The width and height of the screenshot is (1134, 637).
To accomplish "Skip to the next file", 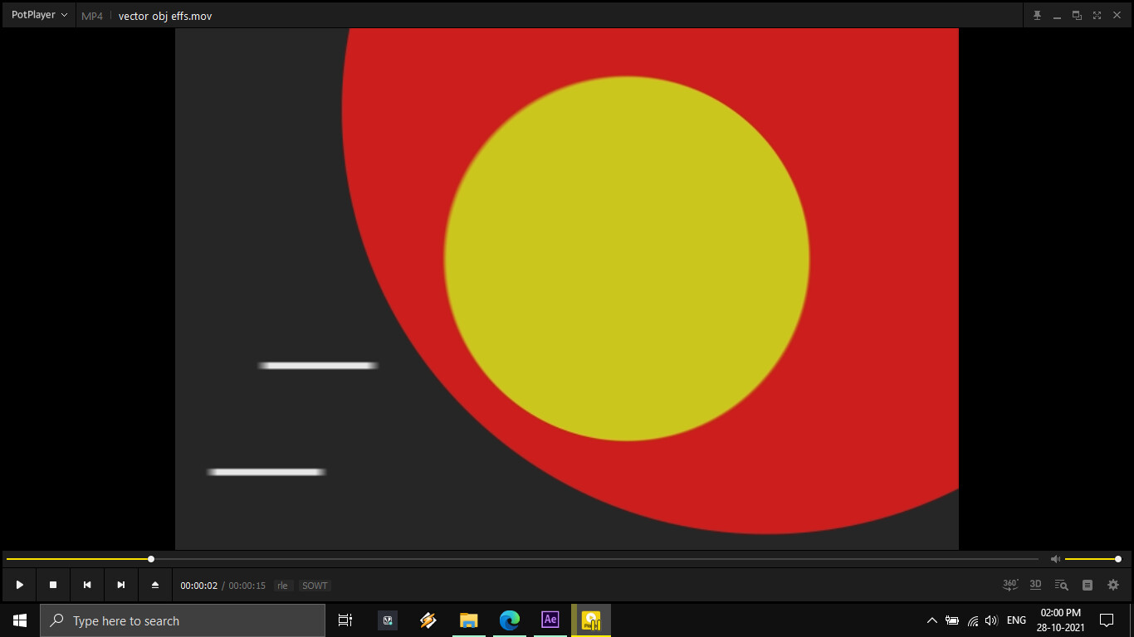I will click(x=120, y=585).
